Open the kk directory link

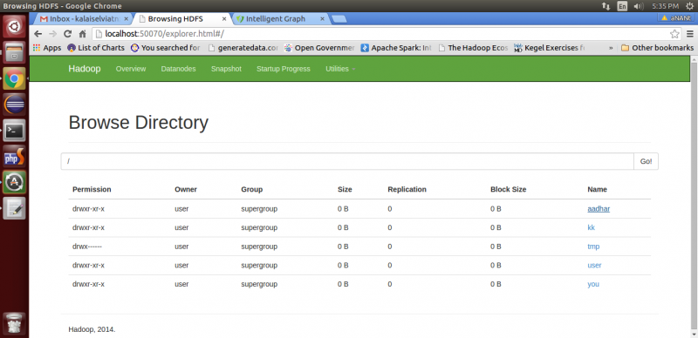pyautogui.click(x=591, y=227)
